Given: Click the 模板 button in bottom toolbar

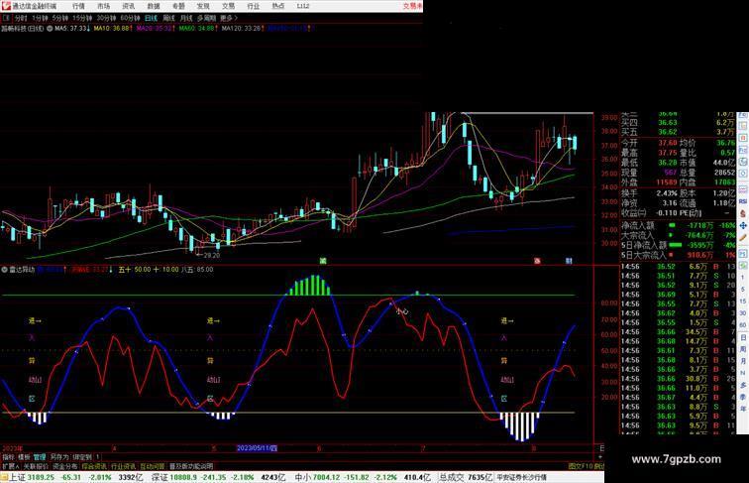Looking at the screenshot, I should pos(24,457).
